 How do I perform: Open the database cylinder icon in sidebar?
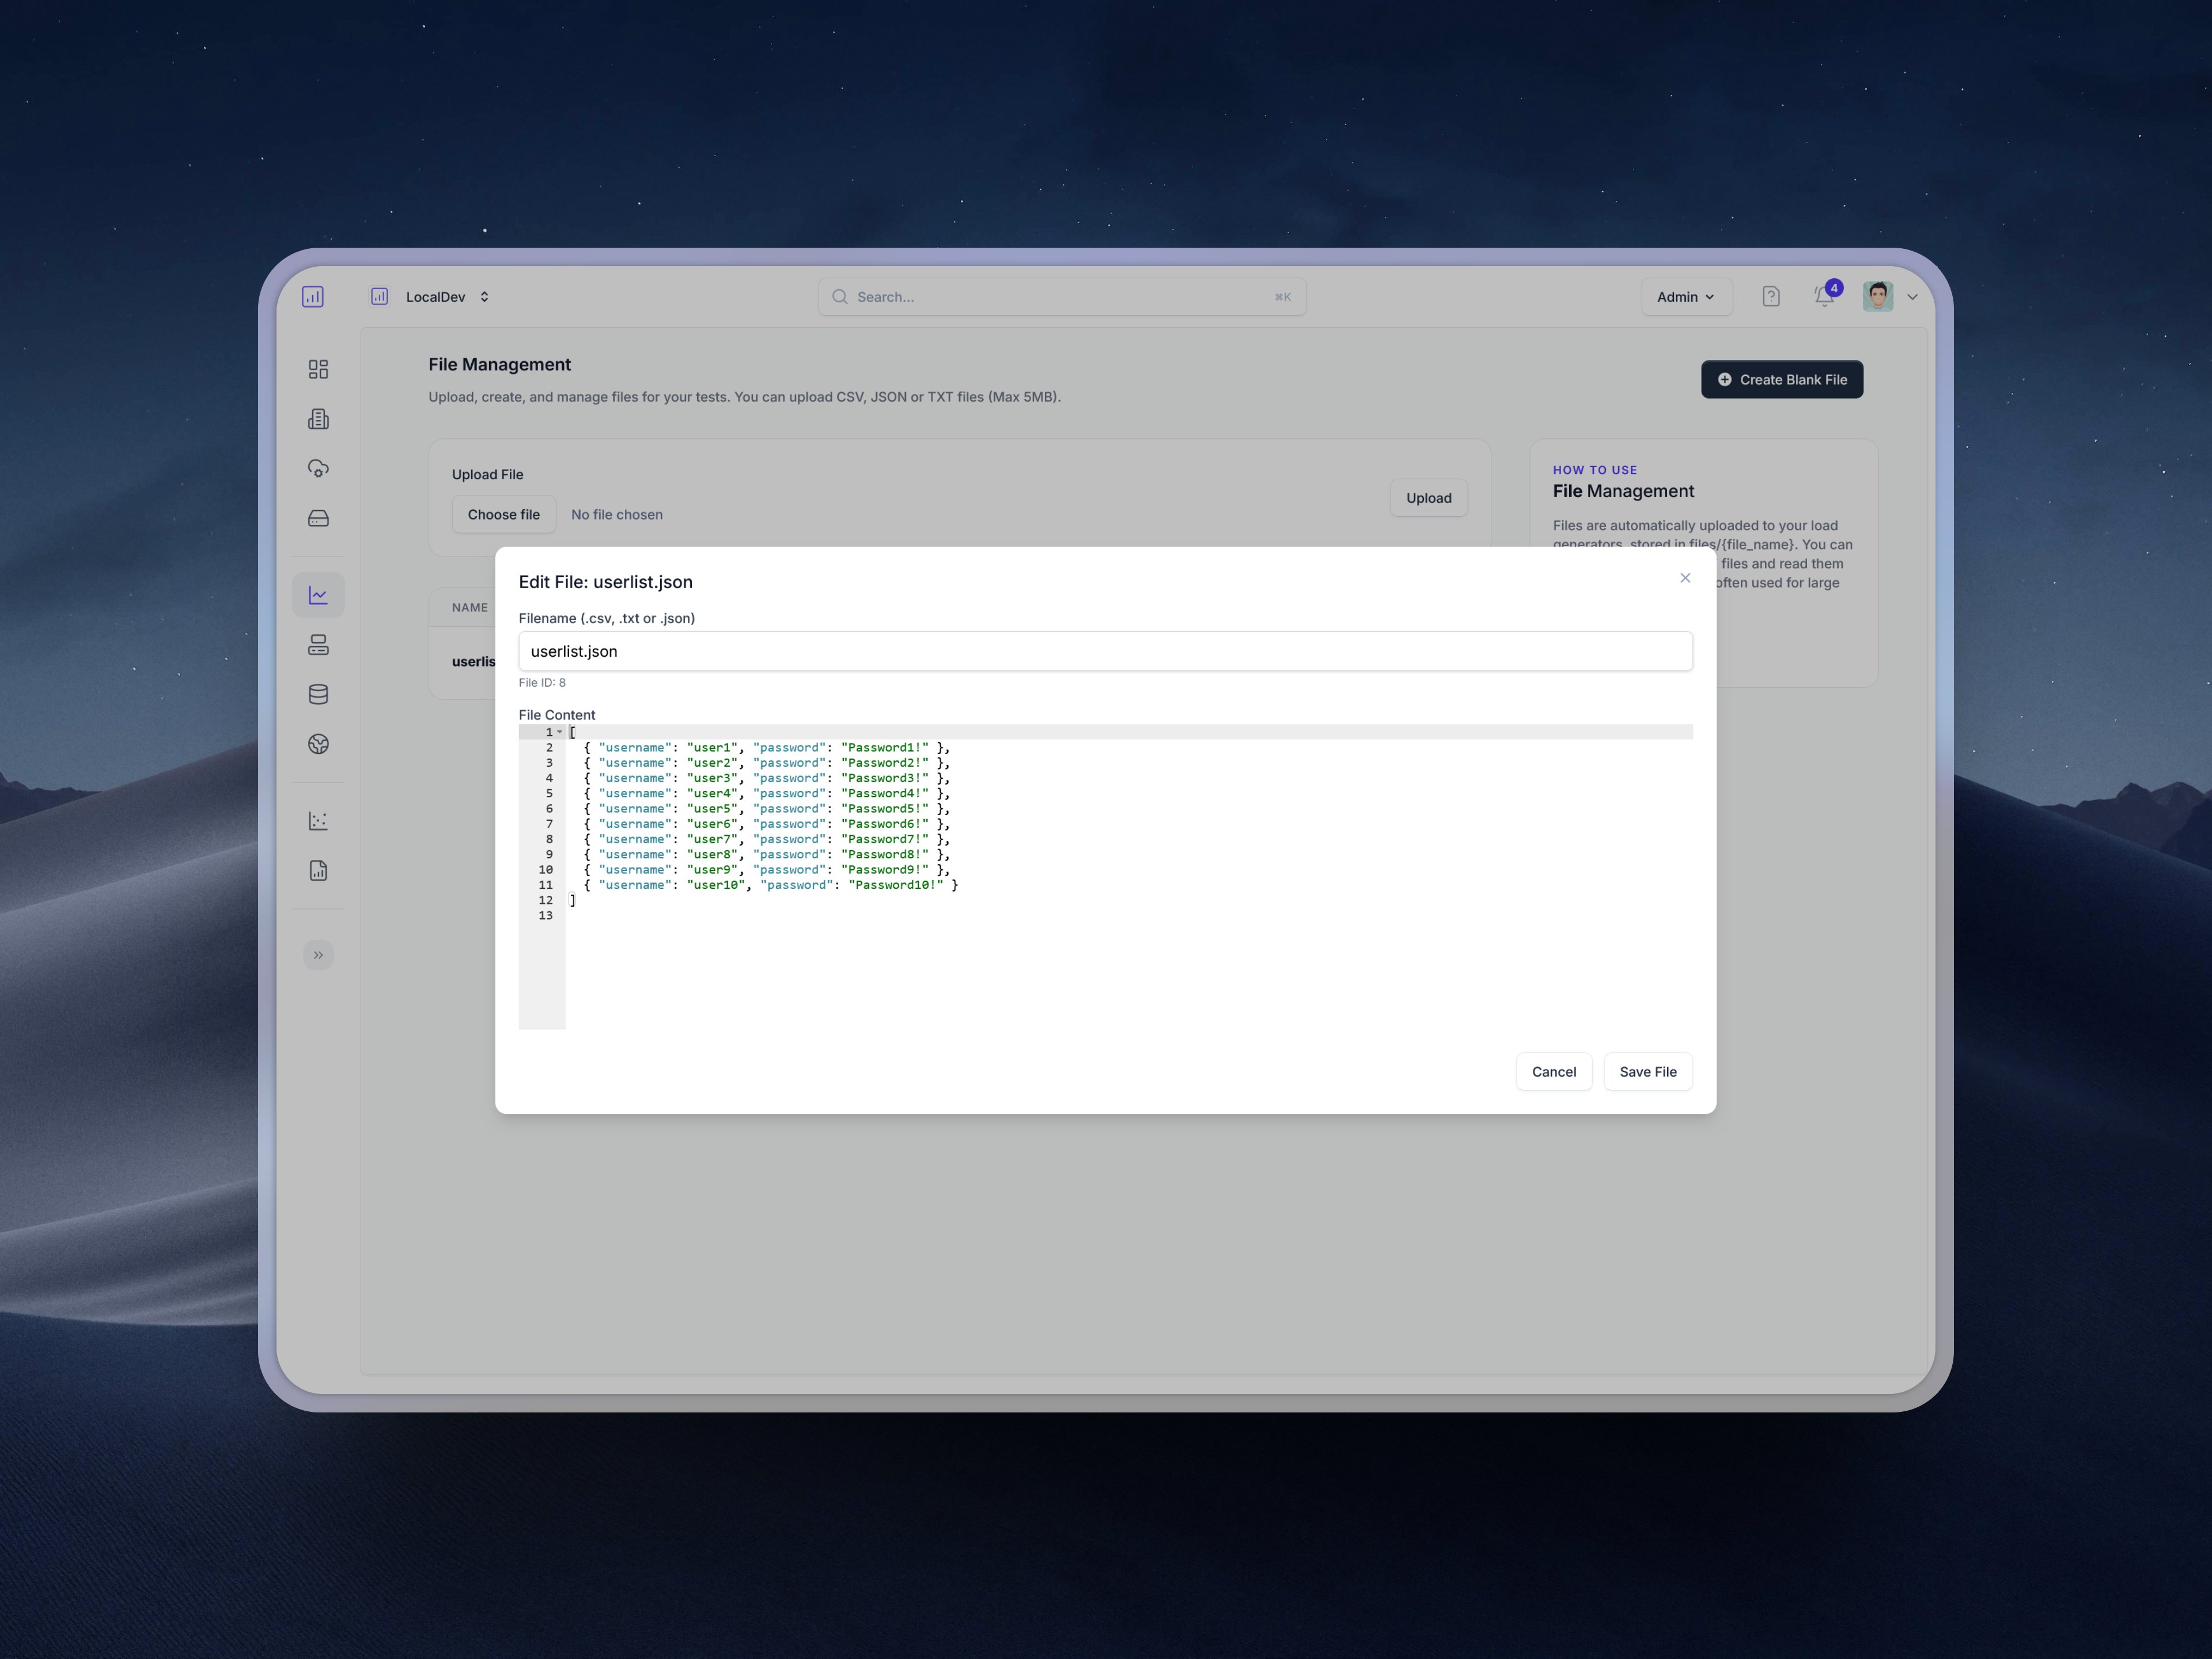[x=318, y=694]
